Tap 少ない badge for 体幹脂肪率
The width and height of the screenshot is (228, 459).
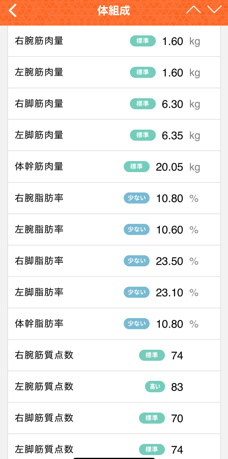coord(136,324)
